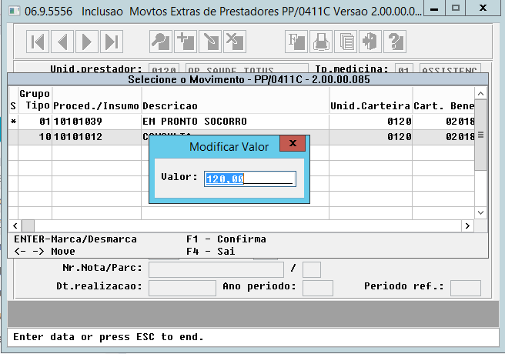Click the Periodo ref. input field
The width and height of the screenshot is (505, 354).
[466, 288]
